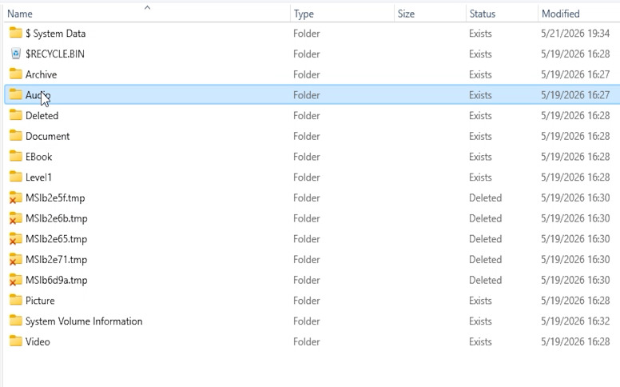
Task: Select the "Video" folder name
Action: pos(38,341)
